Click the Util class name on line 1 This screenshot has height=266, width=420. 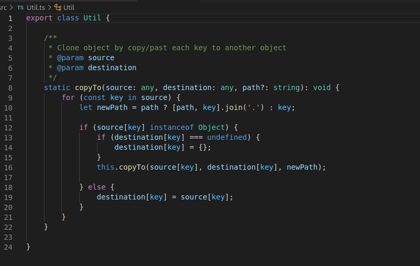[92, 18]
